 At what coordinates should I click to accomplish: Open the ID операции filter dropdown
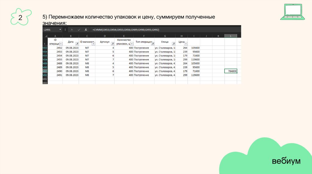click(60, 44)
